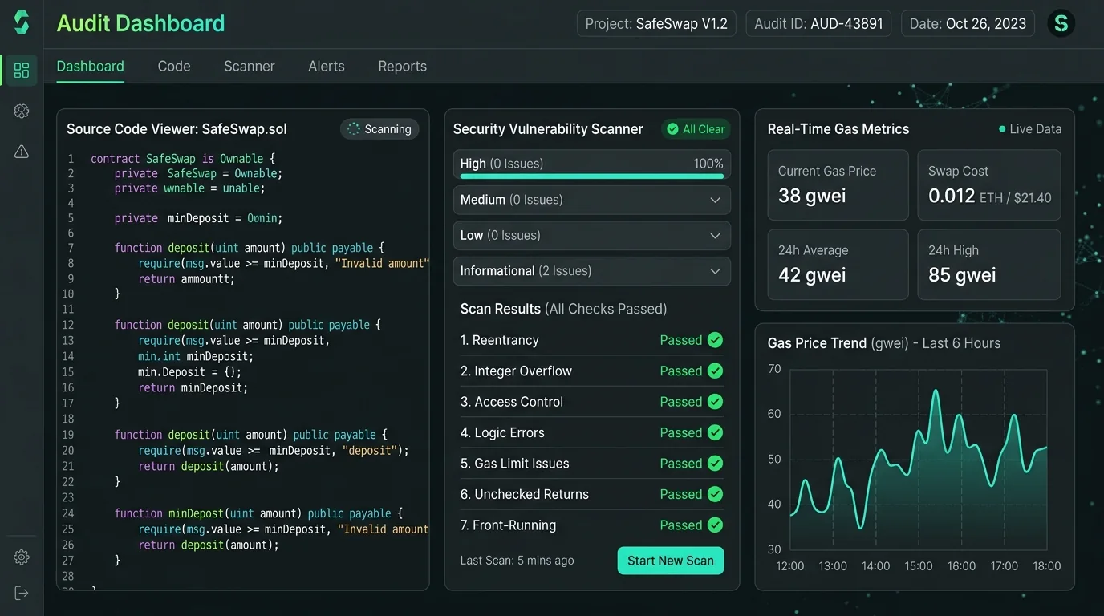Click the logout arrow icon in sidebar
This screenshot has height=616, width=1104.
(22, 593)
